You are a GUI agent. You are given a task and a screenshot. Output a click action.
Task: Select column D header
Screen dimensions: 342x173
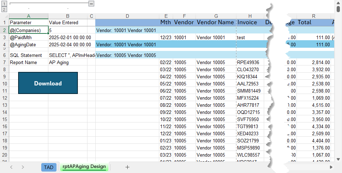(x=127, y=16)
